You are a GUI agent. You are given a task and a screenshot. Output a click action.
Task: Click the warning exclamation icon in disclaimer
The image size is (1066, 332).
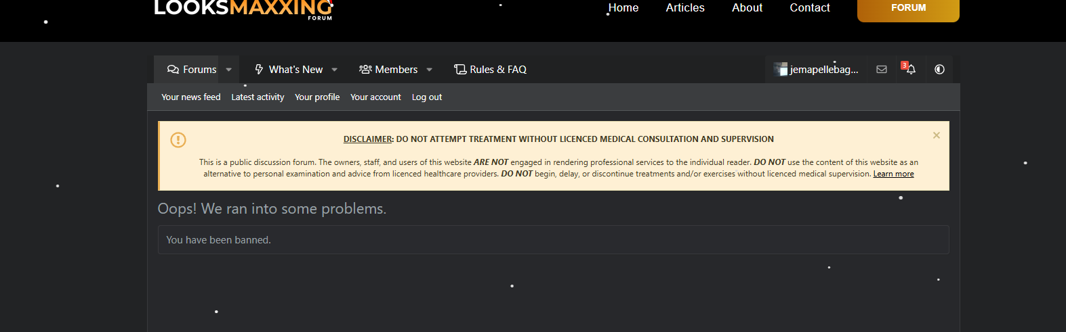178,140
